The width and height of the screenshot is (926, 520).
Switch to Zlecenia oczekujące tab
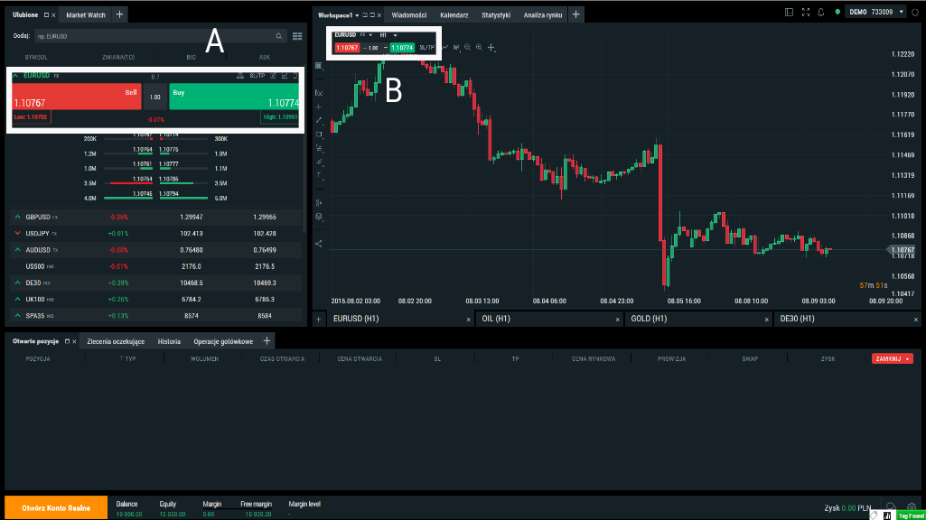click(x=116, y=341)
